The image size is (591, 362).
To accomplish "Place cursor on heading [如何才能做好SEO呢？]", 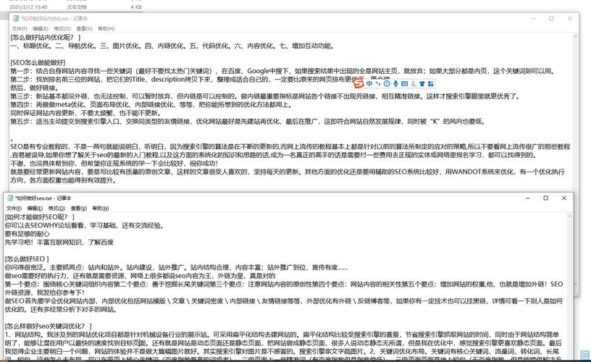I will click(x=40, y=217).
